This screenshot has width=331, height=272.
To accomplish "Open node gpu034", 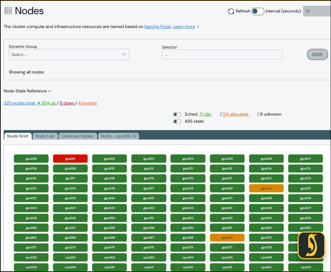I will point(110,198).
